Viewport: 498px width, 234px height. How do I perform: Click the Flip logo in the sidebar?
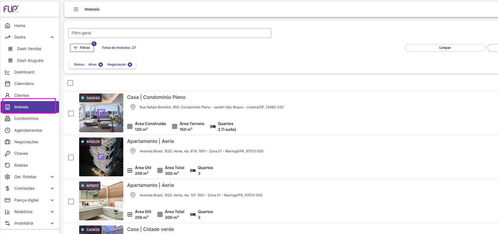coord(11,9)
